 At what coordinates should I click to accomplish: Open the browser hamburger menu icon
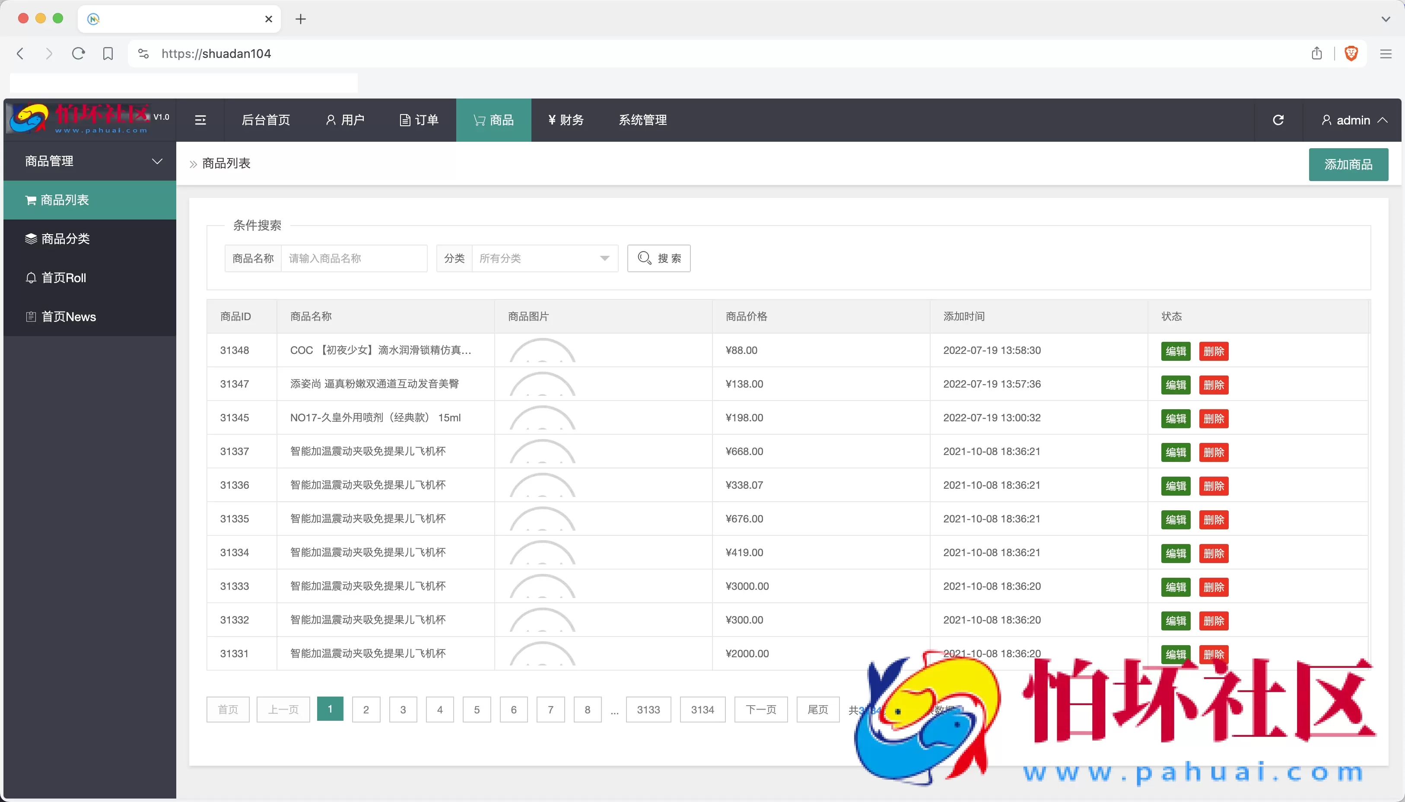(x=1386, y=54)
